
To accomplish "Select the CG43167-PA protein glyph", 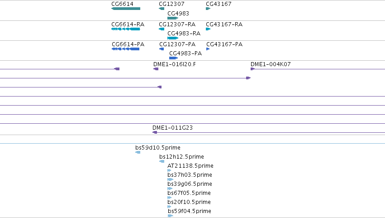I will (x=208, y=49).
